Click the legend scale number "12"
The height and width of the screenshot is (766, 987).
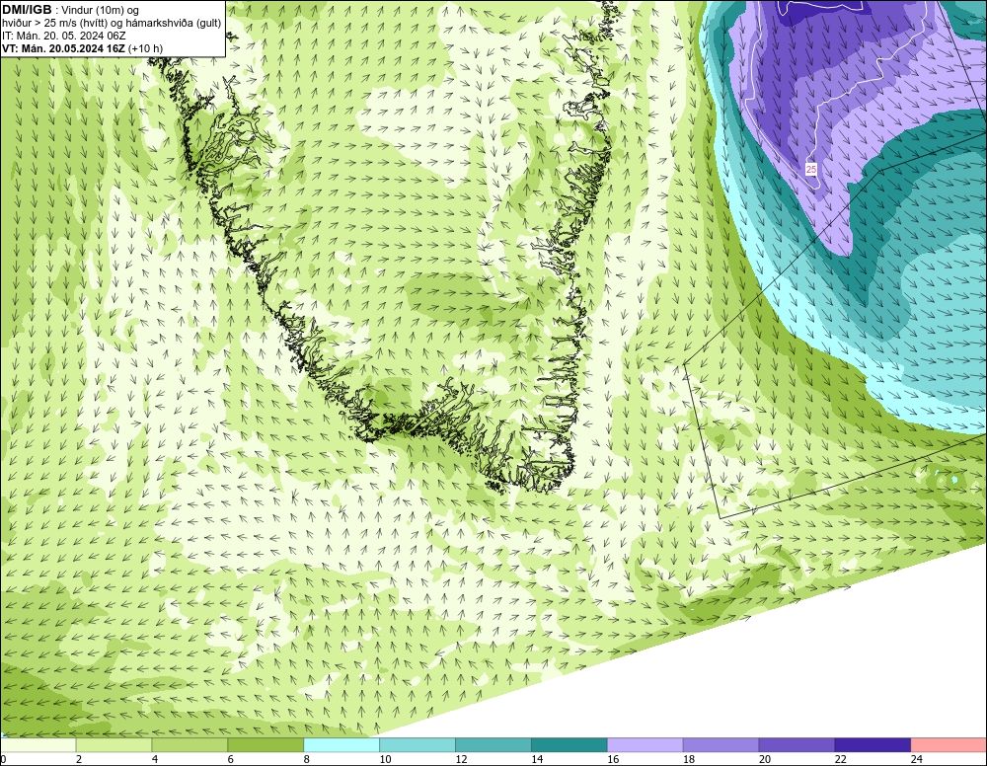click(461, 759)
